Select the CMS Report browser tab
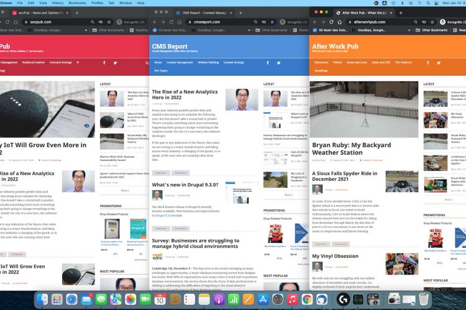Viewport: 466px width, 310px height. click(x=204, y=13)
